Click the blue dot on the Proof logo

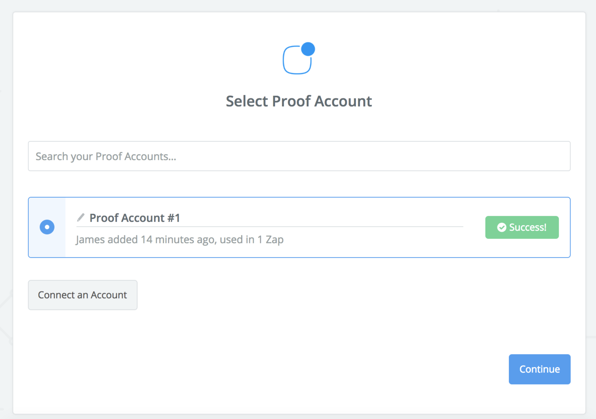tap(308, 49)
